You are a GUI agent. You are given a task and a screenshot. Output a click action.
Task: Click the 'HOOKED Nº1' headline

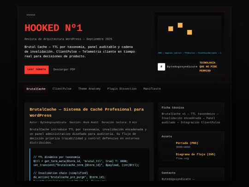pyautogui.click(x=53, y=28)
